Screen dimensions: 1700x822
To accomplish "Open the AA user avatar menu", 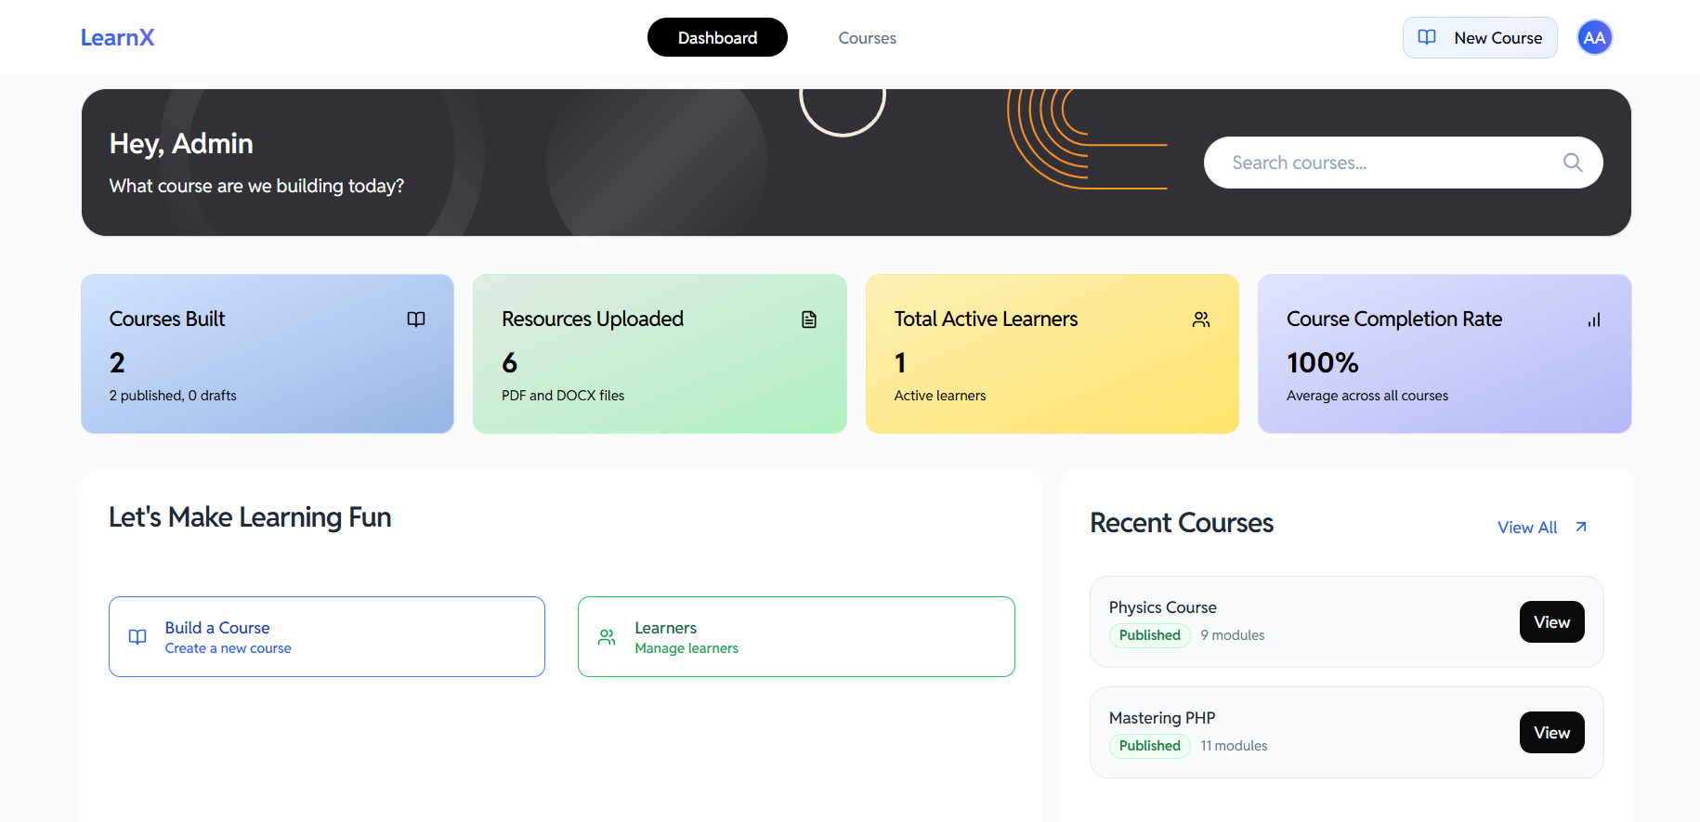I will click(1594, 38).
